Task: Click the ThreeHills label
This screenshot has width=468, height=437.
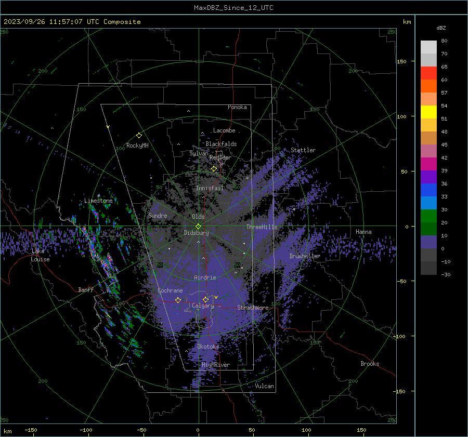Action: pos(262,227)
